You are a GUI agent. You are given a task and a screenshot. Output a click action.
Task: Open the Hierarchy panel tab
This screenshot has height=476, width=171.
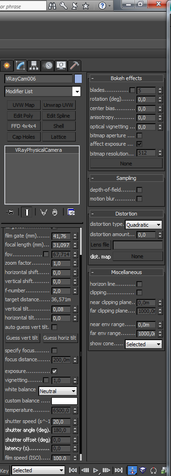tap(34, 65)
